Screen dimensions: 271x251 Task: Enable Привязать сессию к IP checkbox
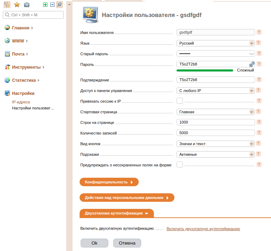(180, 101)
